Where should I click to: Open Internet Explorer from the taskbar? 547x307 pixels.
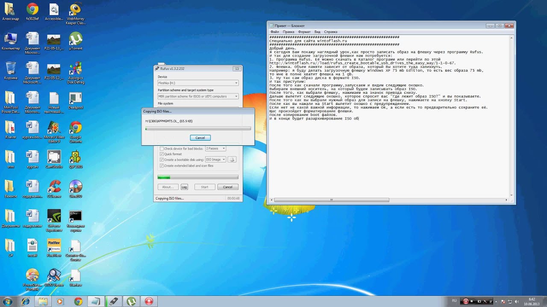(x=25, y=301)
